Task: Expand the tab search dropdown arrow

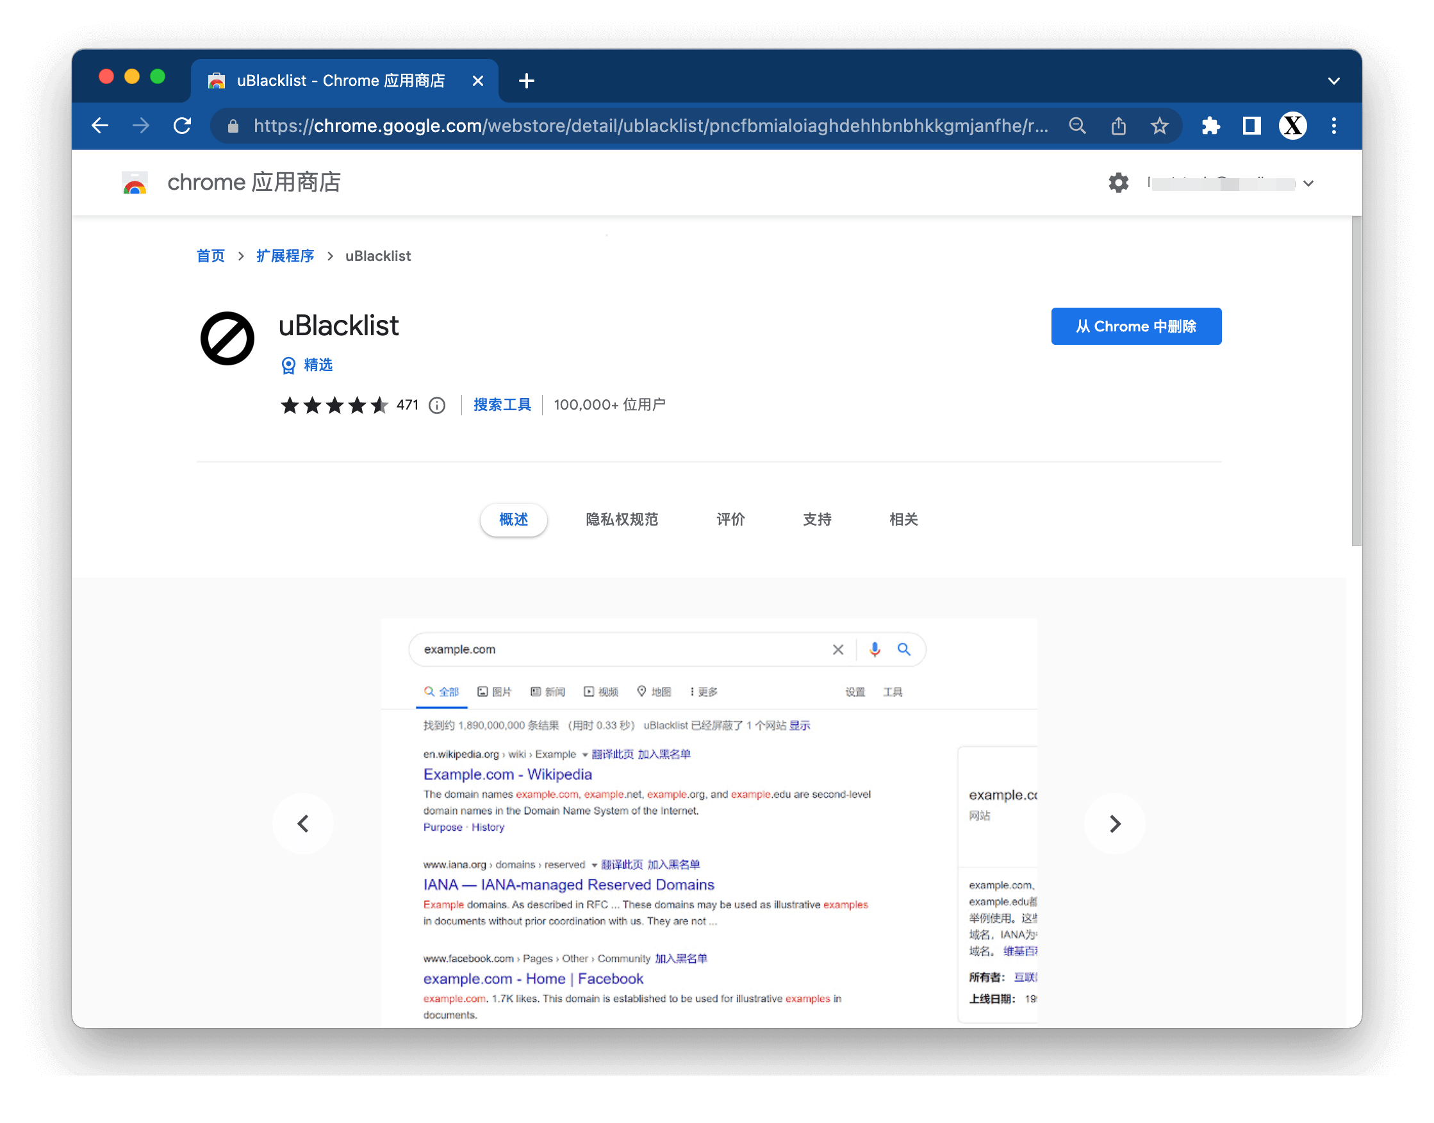Action: 1333,81
